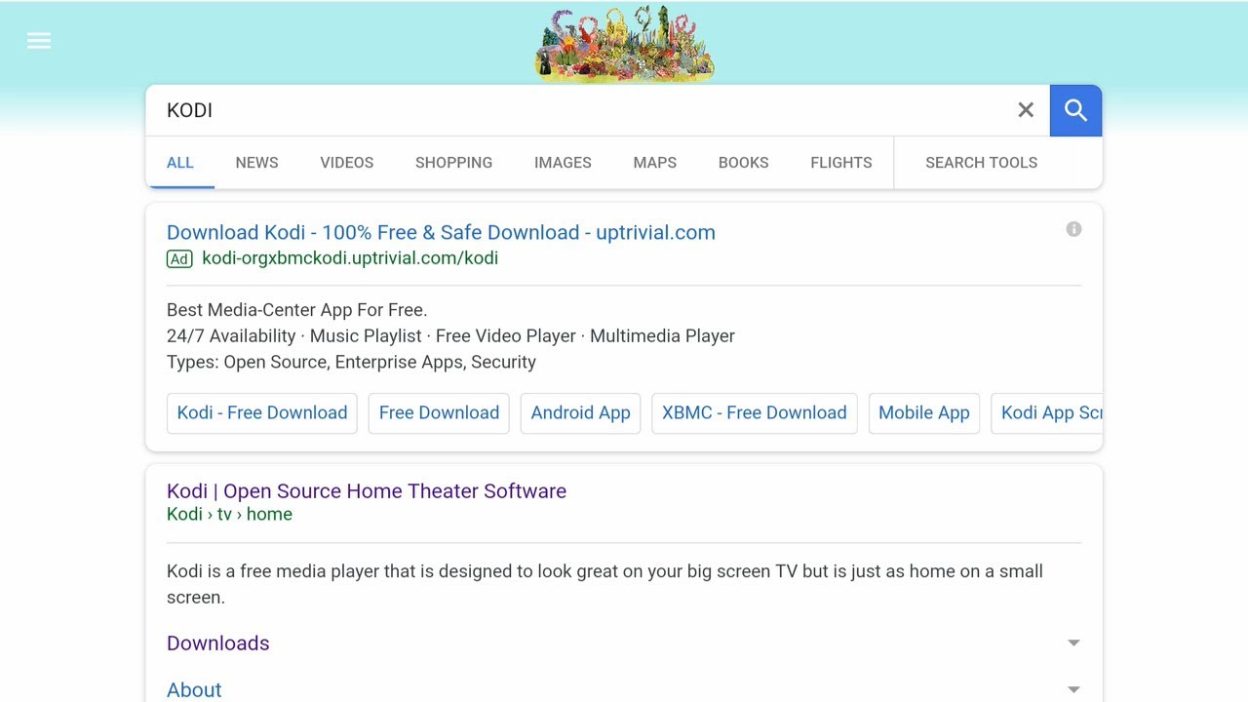The width and height of the screenshot is (1248, 702).
Task: Open the SHOPPING tab
Action: coord(453,163)
